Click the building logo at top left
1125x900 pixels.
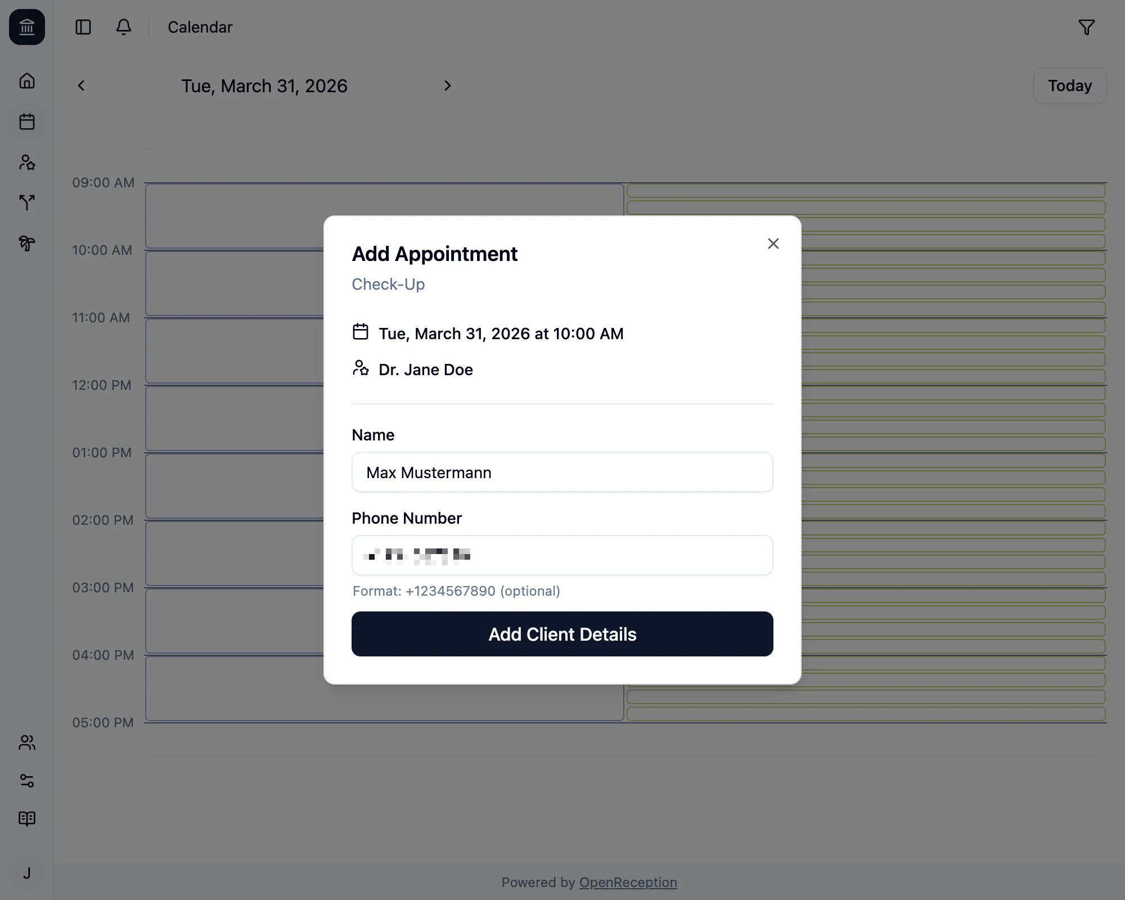click(27, 27)
